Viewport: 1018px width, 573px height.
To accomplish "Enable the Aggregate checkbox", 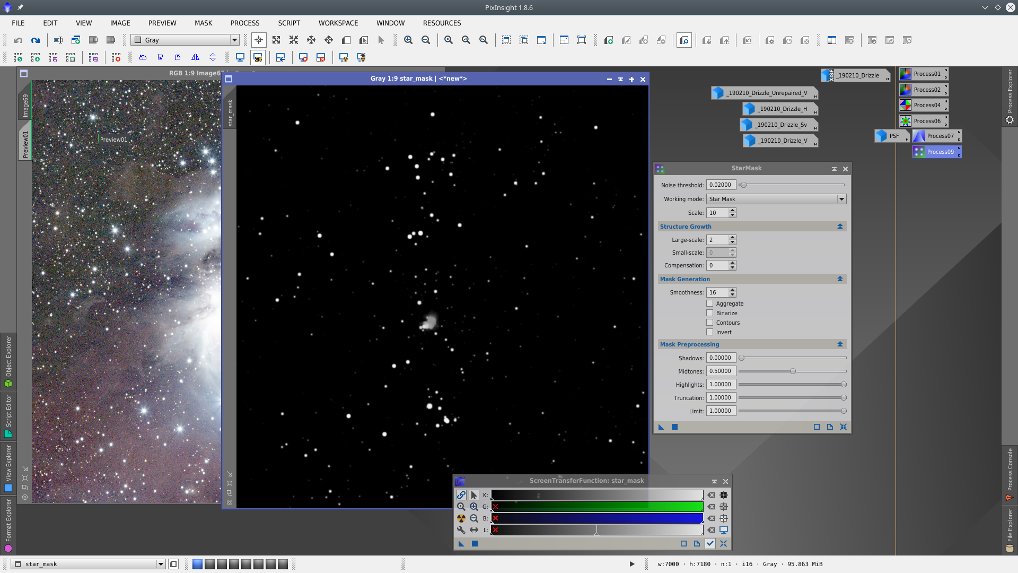I will tap(709, 303).
